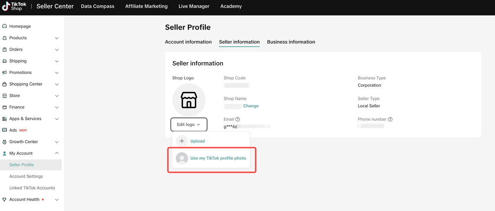The image size is (495, 211).
Task: Go to Account Settings in sidebar
Action: click(26, 176)
